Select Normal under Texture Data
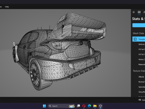This screenshot has height=109, width=145. (x=141, y=82)
